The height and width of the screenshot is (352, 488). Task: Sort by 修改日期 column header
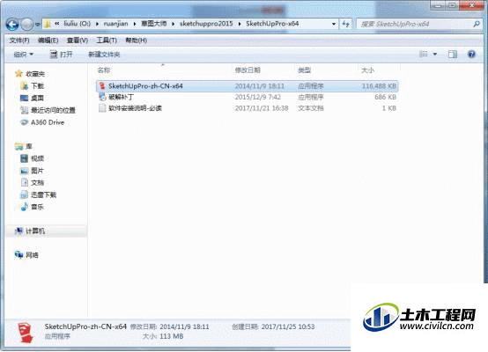[248, 70]
